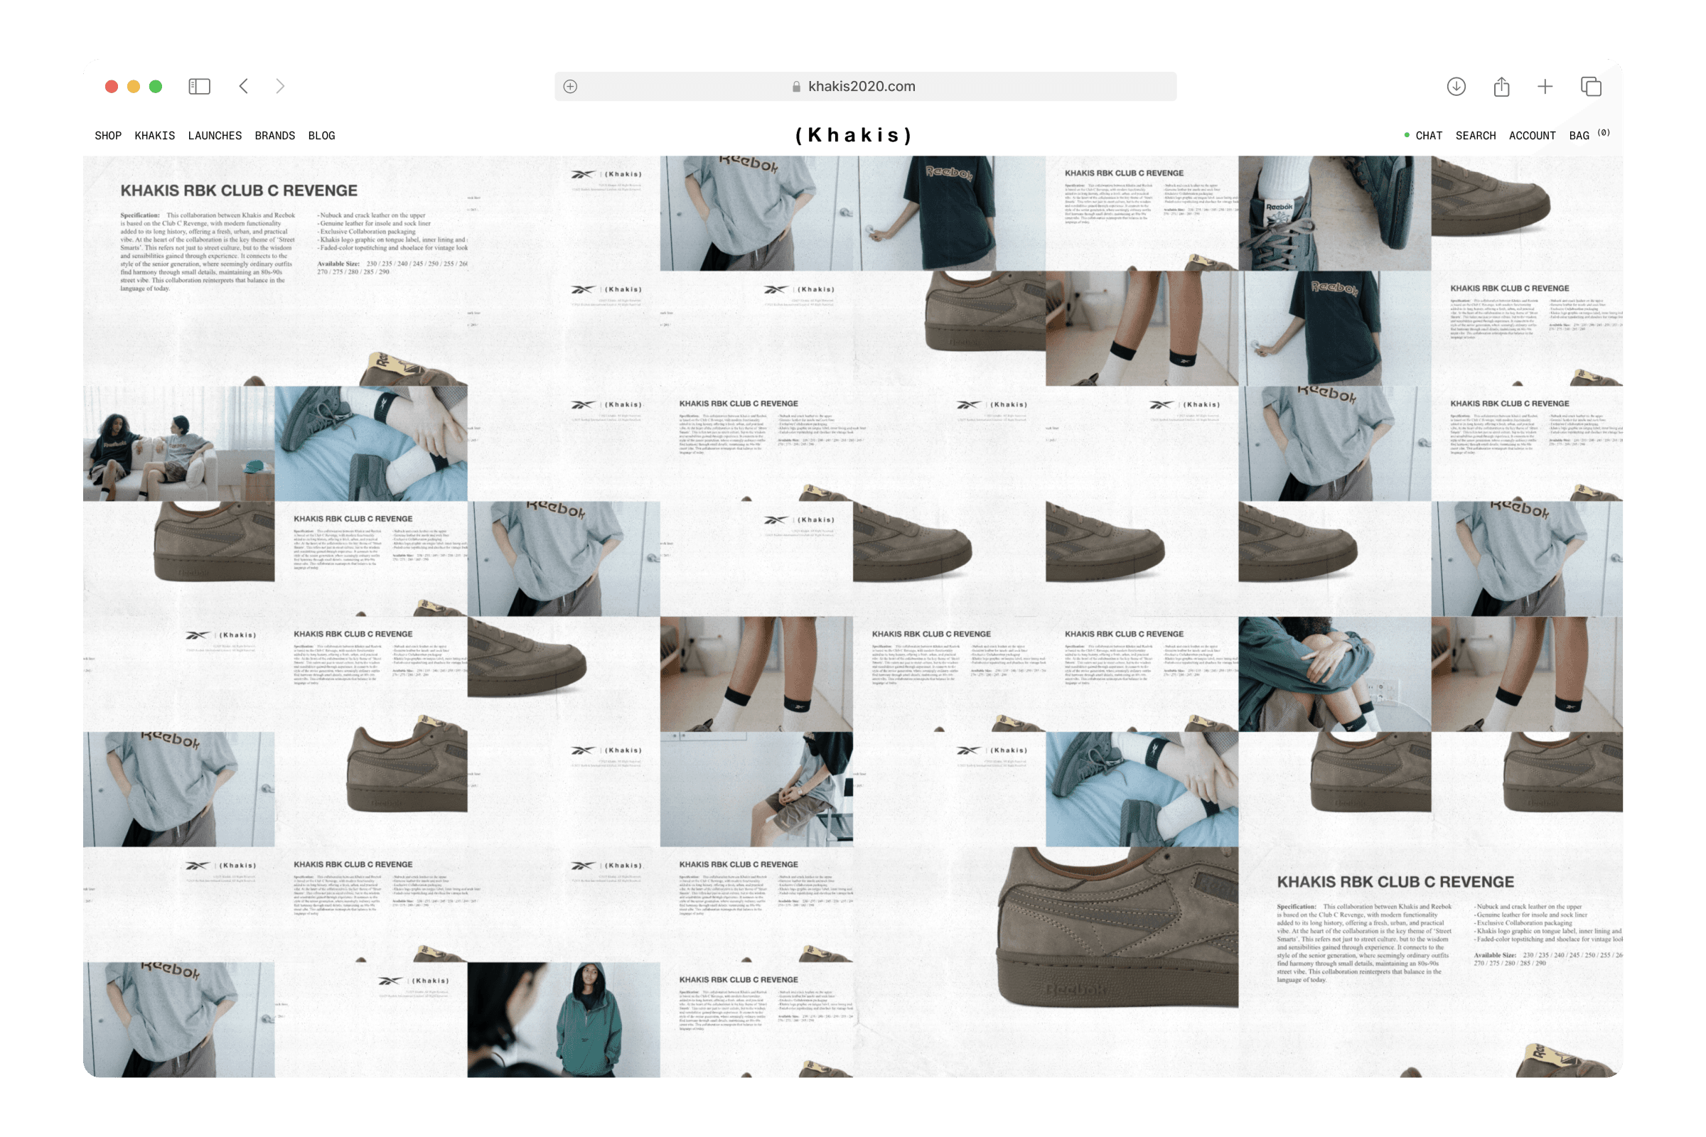Image resolution: width=1706 pixels, height=1137 pixels.
Task: Open the Share menu
Action: 1501,86
